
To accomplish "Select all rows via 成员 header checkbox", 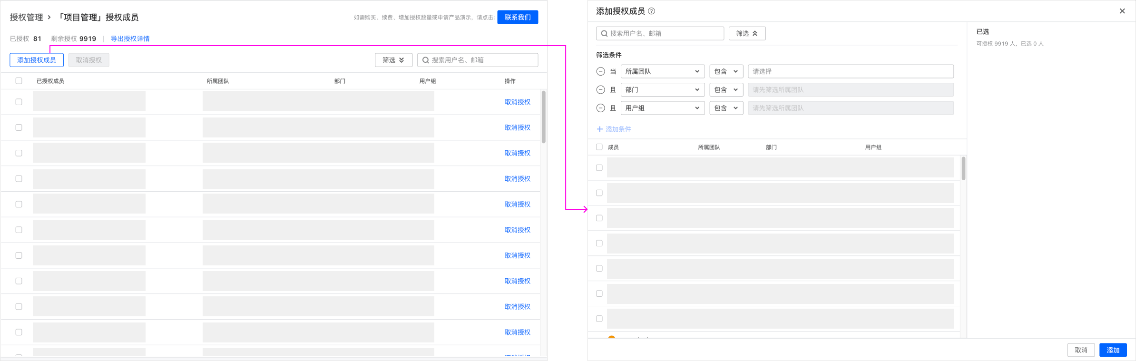I will [x=599, y=147].
